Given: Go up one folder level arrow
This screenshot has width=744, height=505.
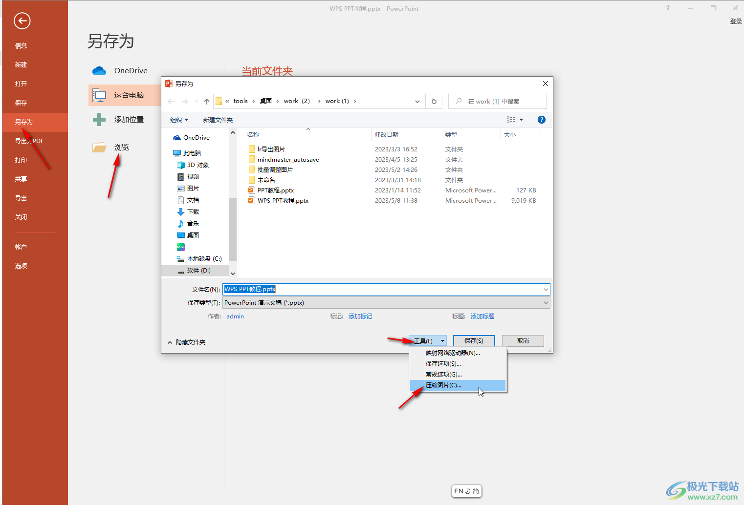Looking at the screenshot, I should pyautogui.click(x=207, y=102).
